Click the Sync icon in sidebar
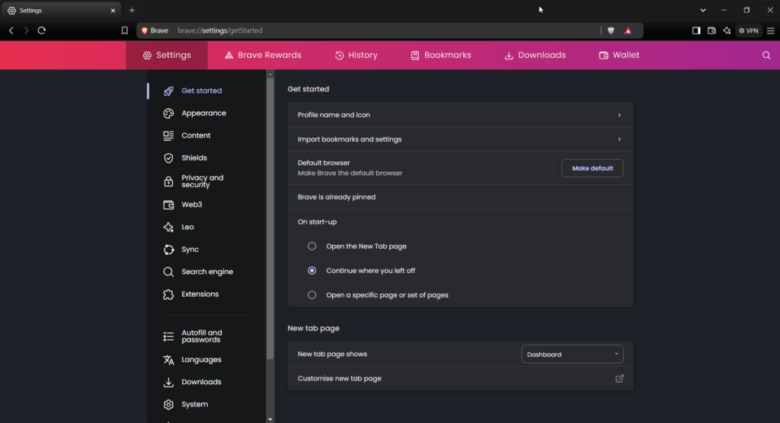Viewport: 780px width, 423px height. [168, 250]
